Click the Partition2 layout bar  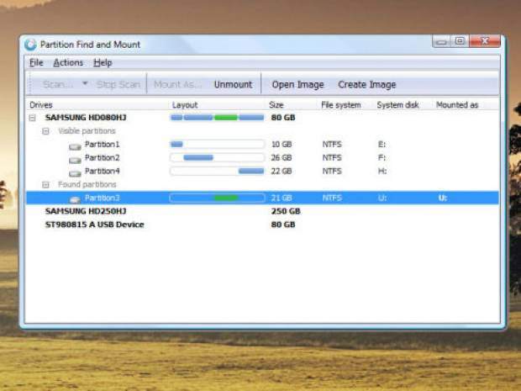pyautogui.click(x=218, y=157)
